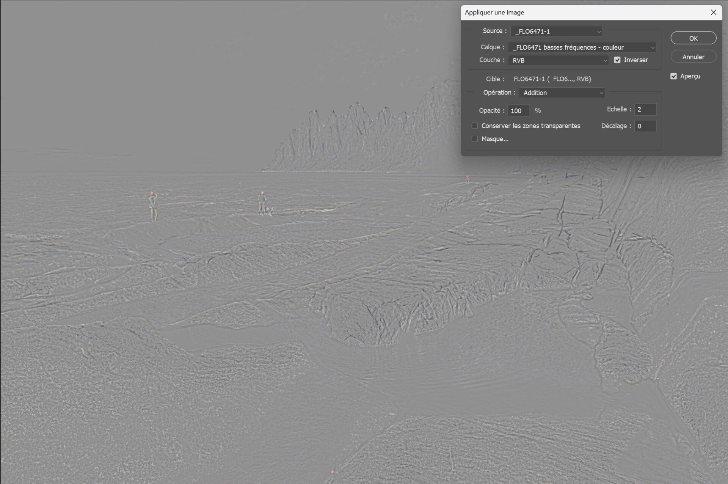Click the Annuler button to cancel

693,57
